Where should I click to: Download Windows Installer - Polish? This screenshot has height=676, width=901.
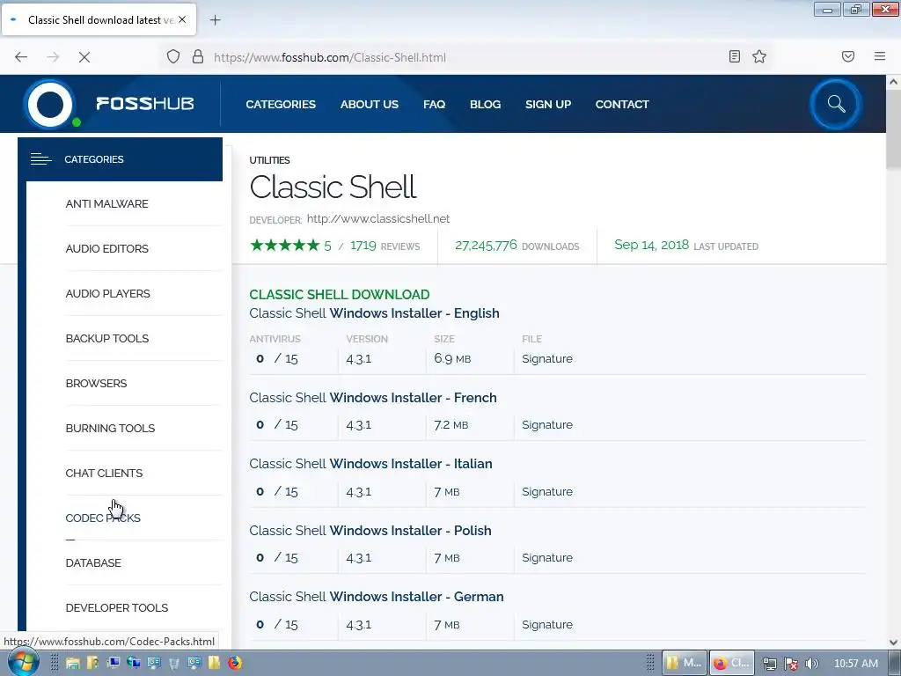coord(370,531)
